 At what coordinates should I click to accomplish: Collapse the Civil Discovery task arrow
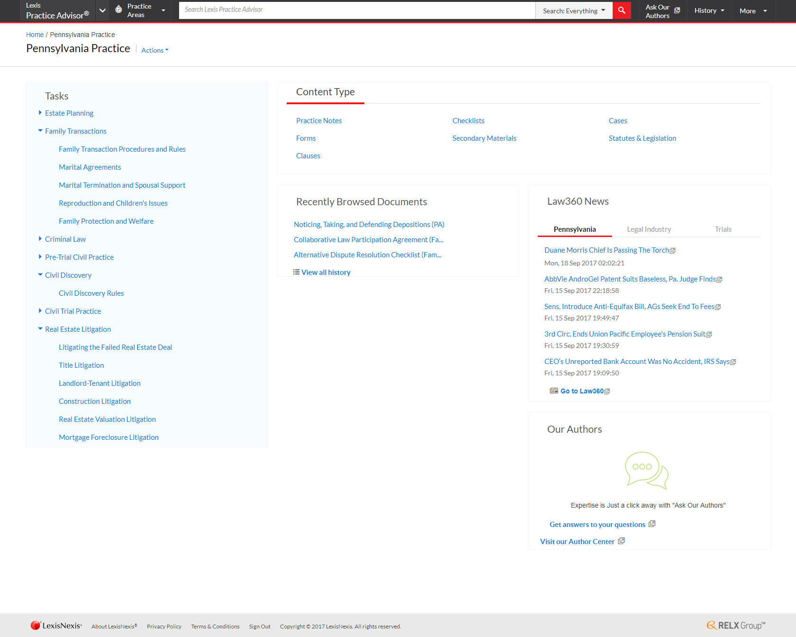tap(40, 275)
